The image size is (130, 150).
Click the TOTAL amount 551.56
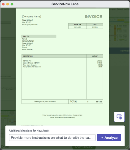pos(99,101)
